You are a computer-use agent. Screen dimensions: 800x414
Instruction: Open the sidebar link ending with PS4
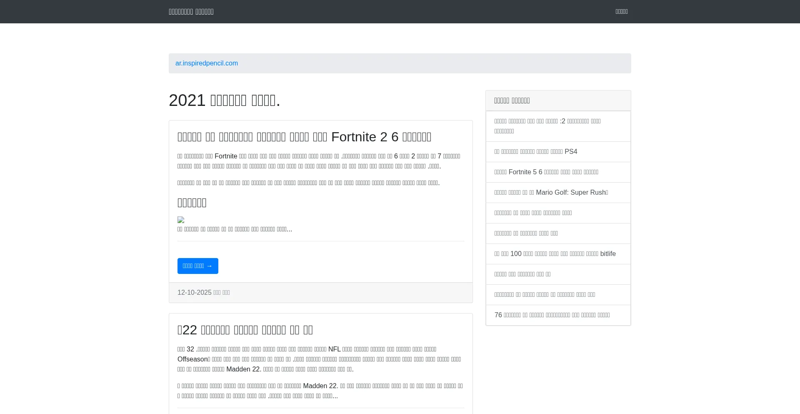(x=535, y=152)
